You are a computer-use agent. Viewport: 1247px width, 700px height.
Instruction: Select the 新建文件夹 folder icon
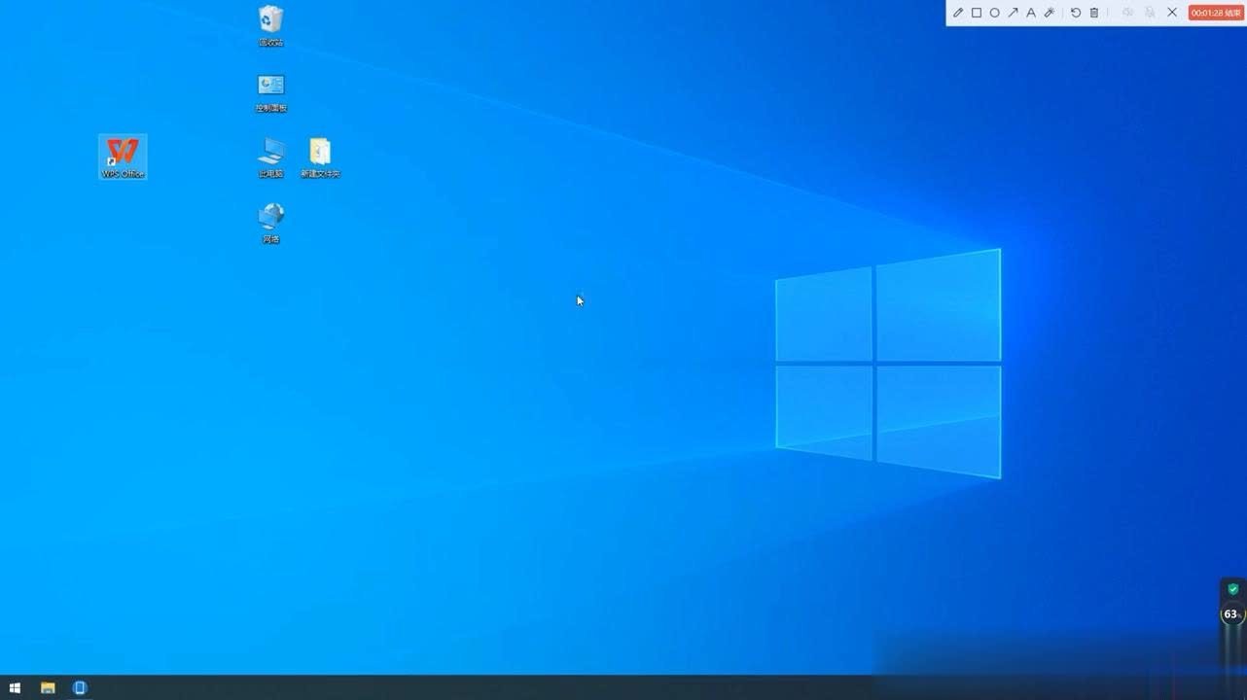coord(320,156)
